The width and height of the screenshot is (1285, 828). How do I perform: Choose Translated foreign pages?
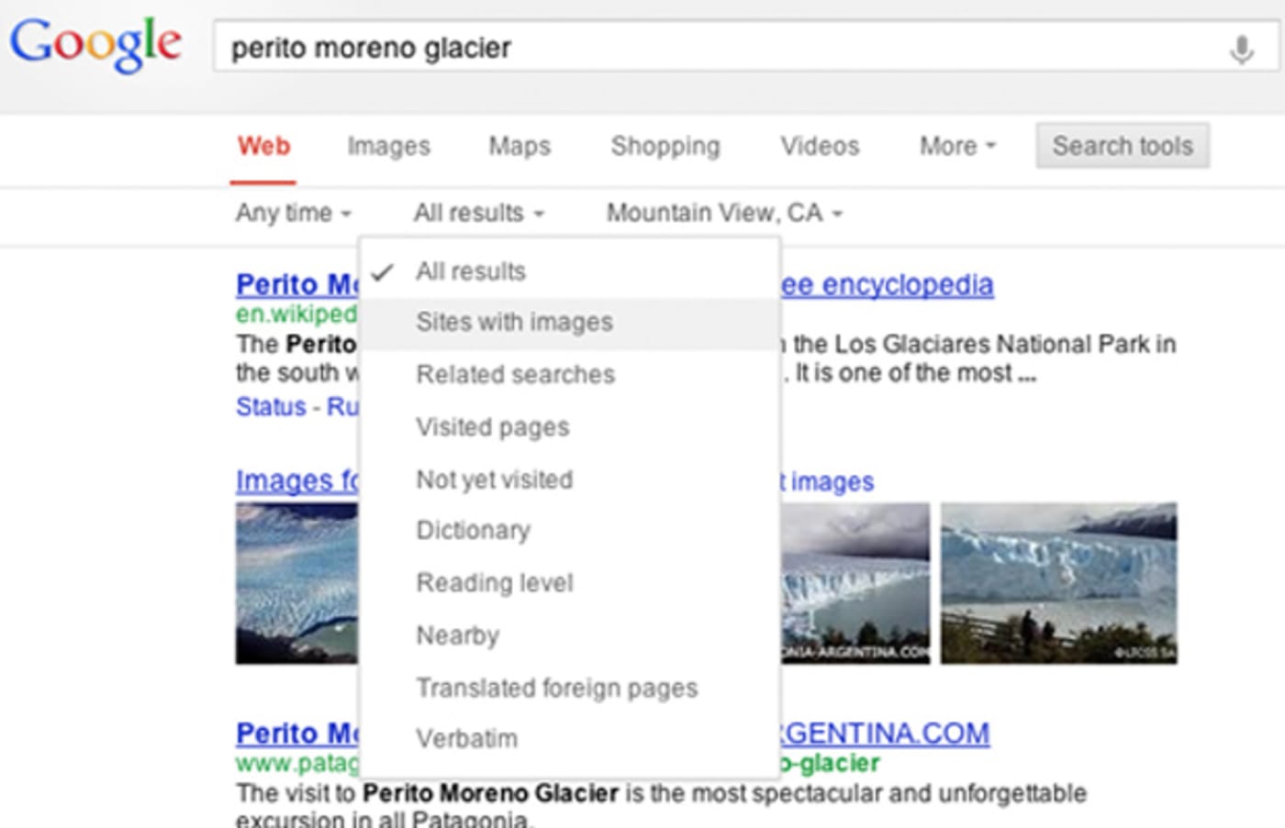click(556, 688)
